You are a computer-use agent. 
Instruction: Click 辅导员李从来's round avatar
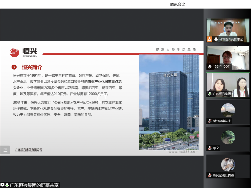click(x=228, y=110)
